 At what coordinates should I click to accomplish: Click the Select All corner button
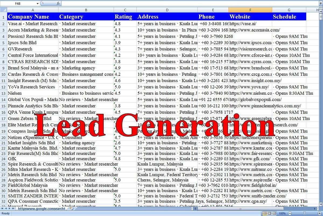(3, 10)
